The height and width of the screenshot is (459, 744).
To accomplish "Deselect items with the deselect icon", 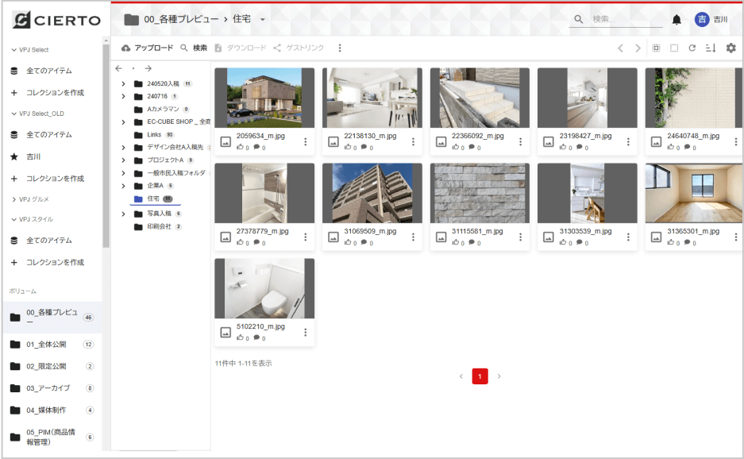I will (x=672, y=48).
